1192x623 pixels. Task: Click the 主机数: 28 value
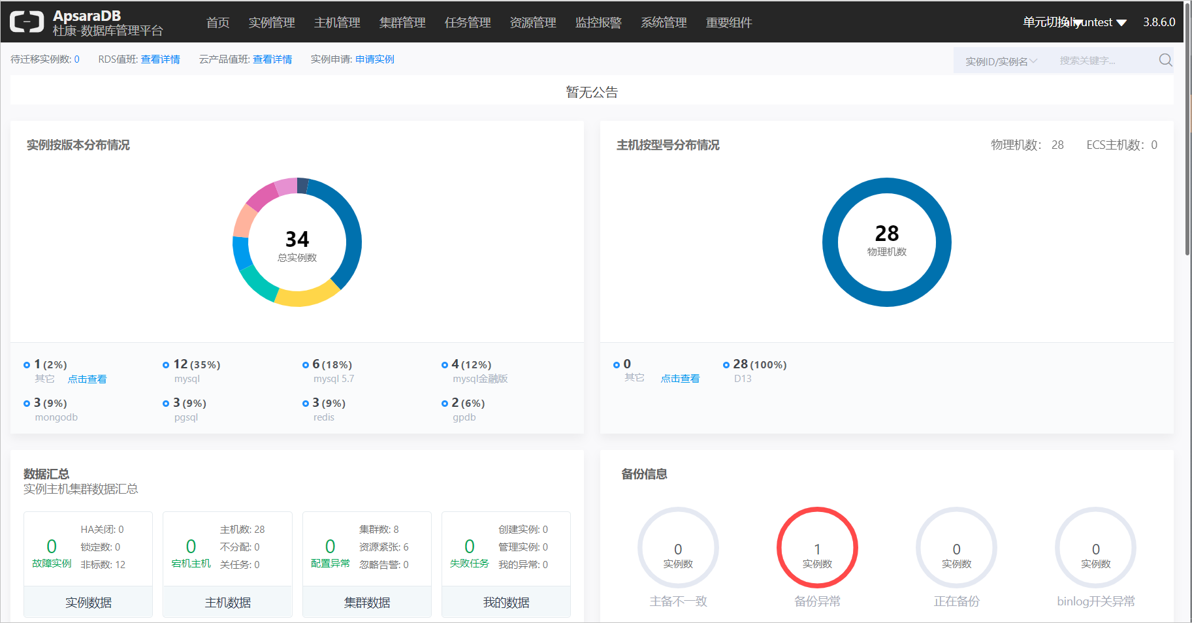(242, 530)
